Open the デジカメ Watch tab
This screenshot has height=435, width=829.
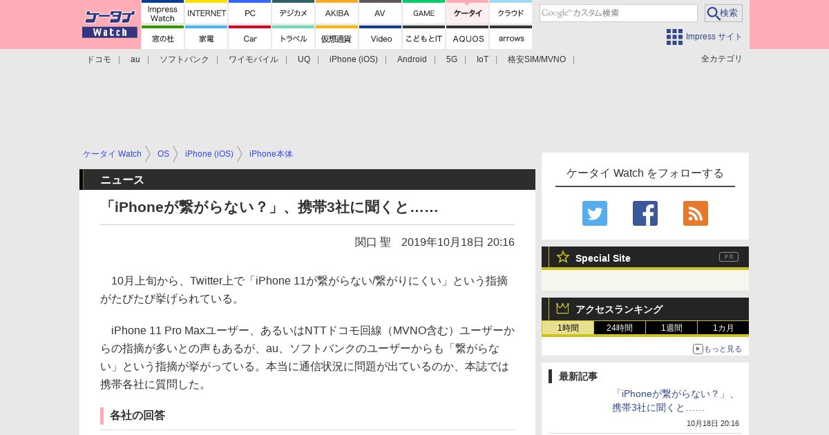(294, 12)
